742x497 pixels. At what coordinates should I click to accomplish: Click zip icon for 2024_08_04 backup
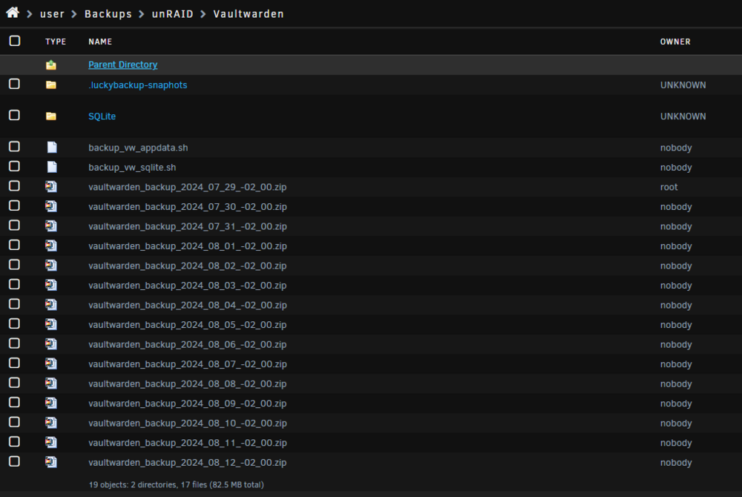[x=51, y=305]
